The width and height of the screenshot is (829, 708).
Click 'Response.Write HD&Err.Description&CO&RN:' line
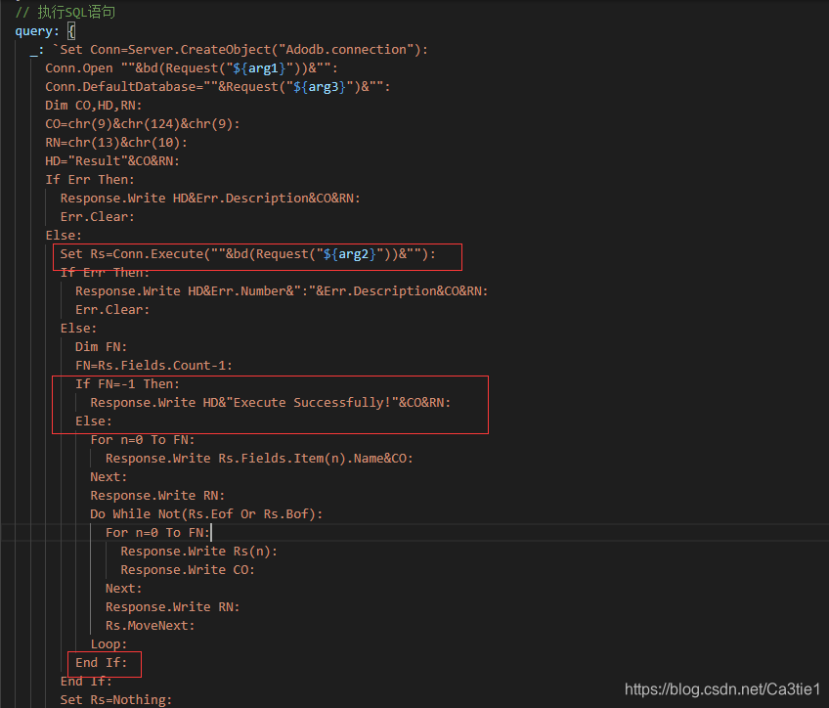(x=210, y=199)
